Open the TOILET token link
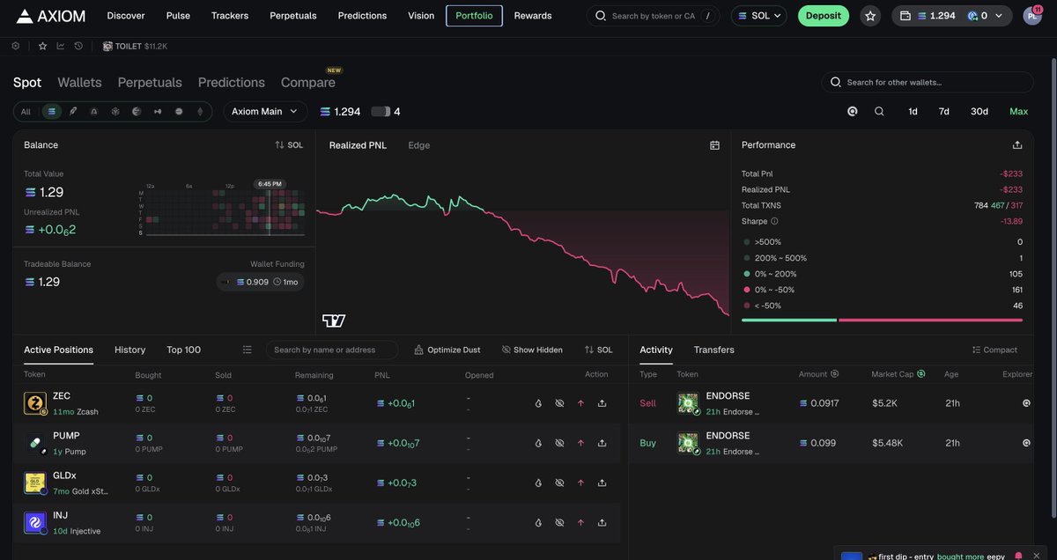The height and width of the screenshot is (560, 1057). point(135,46)
